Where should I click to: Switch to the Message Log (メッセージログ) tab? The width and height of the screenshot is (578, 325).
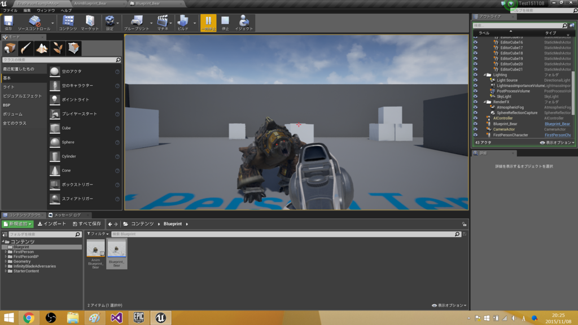coord(68,215)
